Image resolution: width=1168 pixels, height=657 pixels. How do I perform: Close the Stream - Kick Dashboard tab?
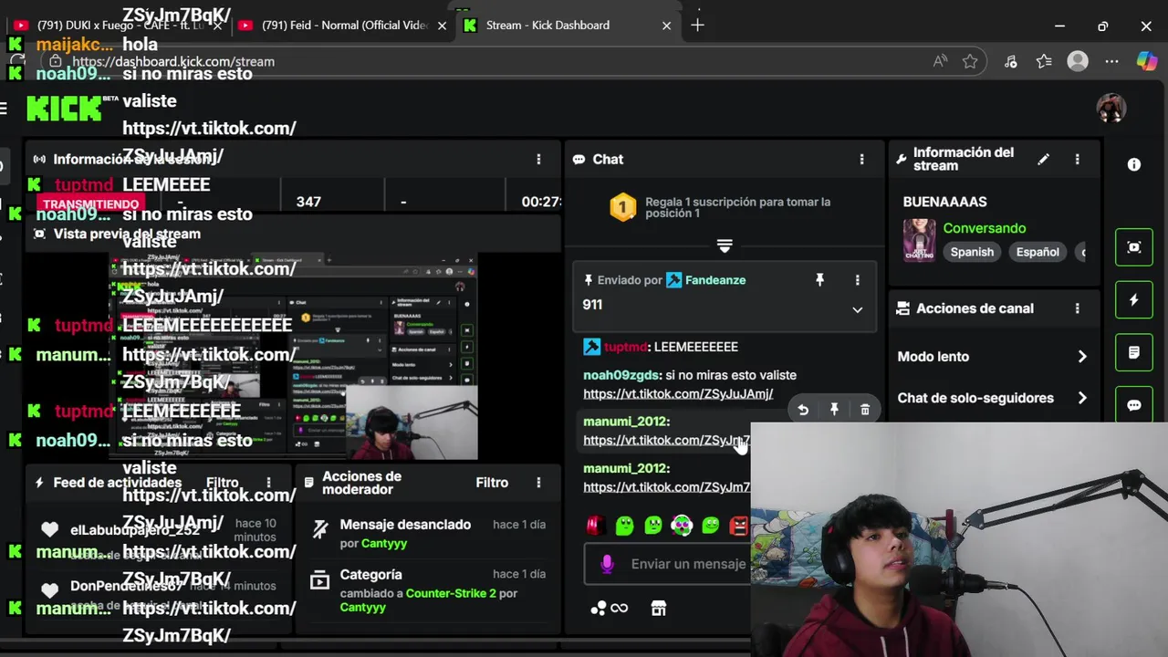pos(666,26)
